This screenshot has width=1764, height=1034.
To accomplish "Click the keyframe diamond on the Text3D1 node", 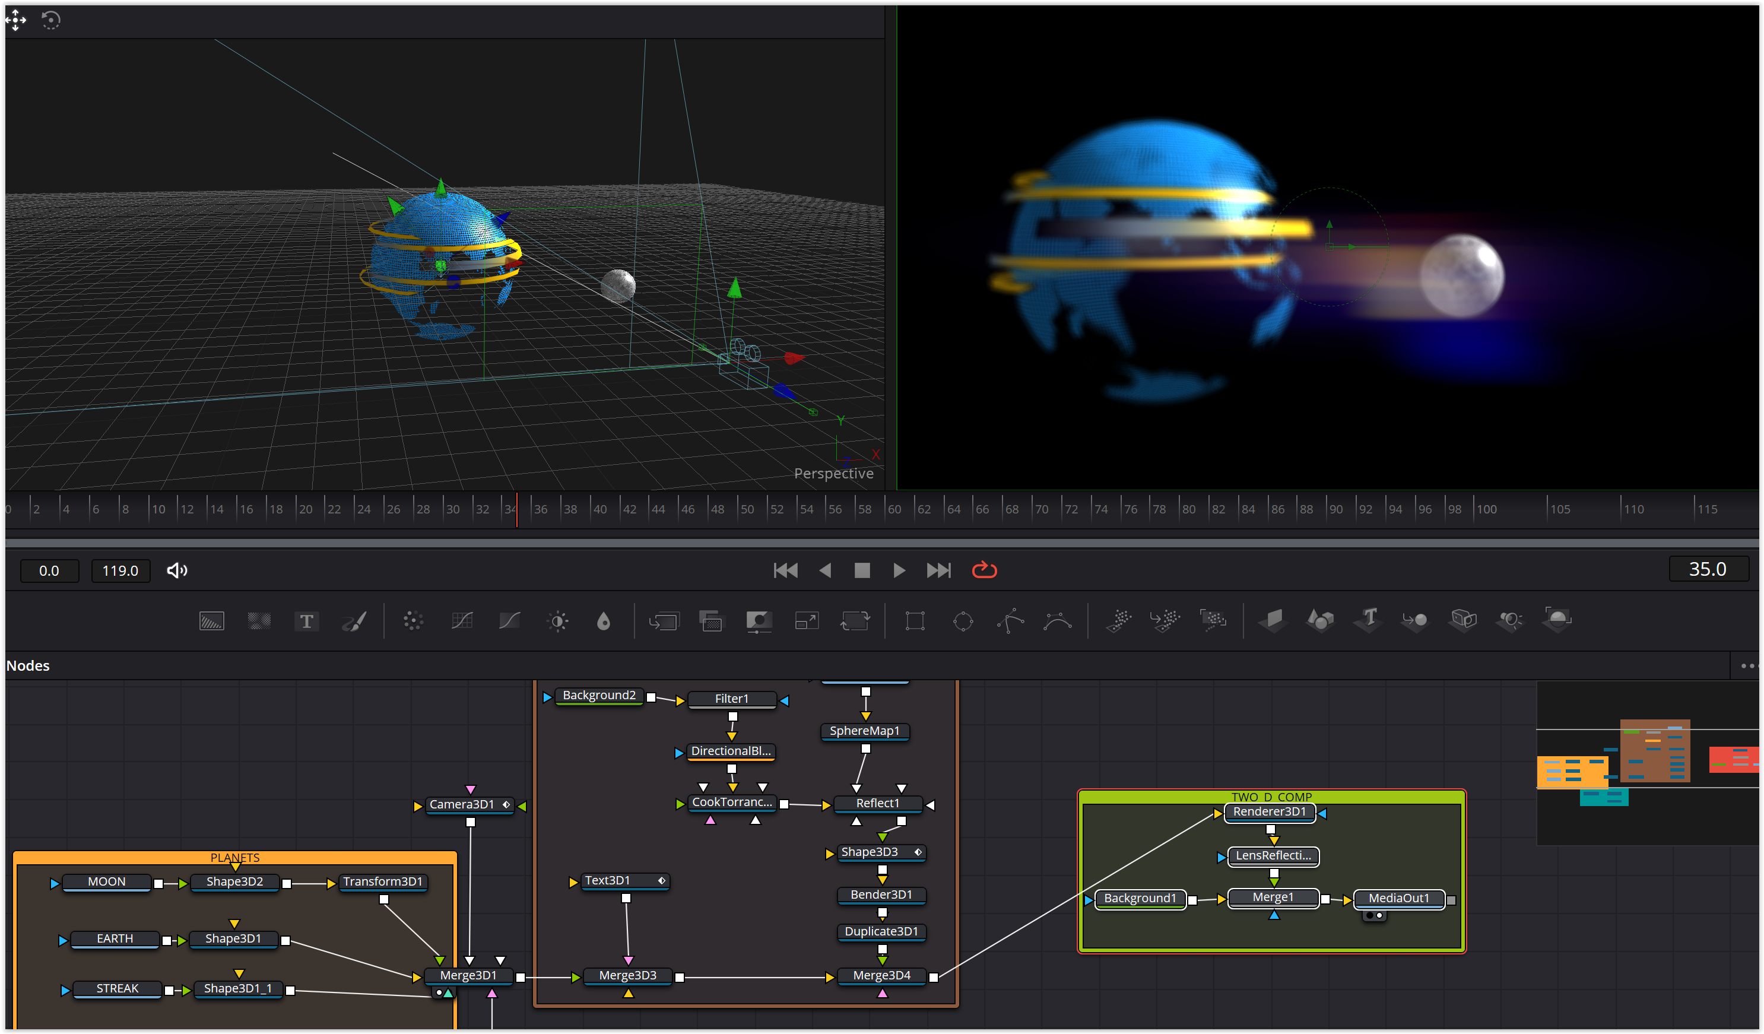I will tap(661, 881).
